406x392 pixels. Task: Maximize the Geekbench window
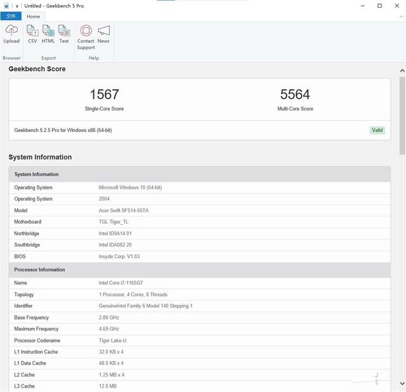[379, 6]
